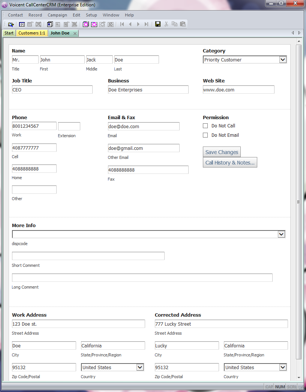Open Call History & Notes
The width and height of the screenshot is (306, 392).
[x=230, y=163]
